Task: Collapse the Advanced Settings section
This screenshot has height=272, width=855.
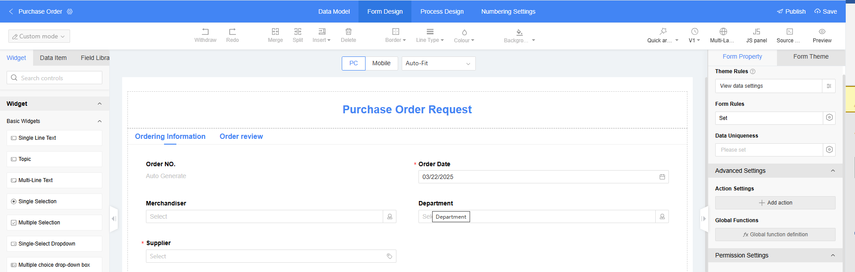Action: click(833, 171)
